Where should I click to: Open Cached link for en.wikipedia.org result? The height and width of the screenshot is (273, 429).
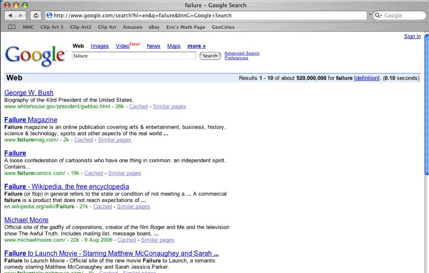[103, 206]
